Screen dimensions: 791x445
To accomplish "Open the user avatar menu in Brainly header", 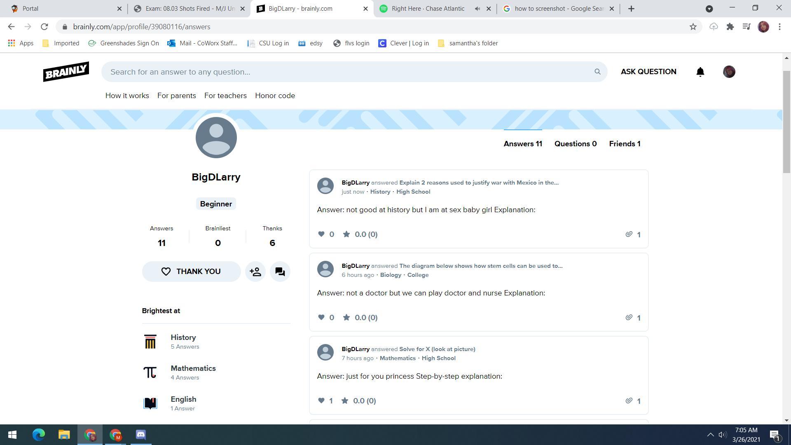I will [x=729, y=72].
